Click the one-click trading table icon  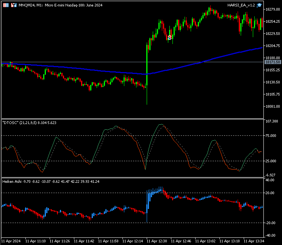point(6,5)
